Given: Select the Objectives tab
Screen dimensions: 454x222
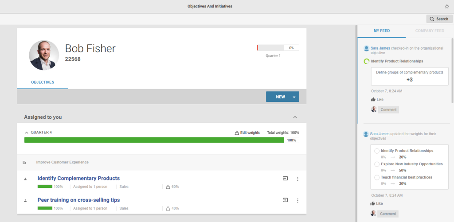Looking at the screenshot, I should [43, 82].
